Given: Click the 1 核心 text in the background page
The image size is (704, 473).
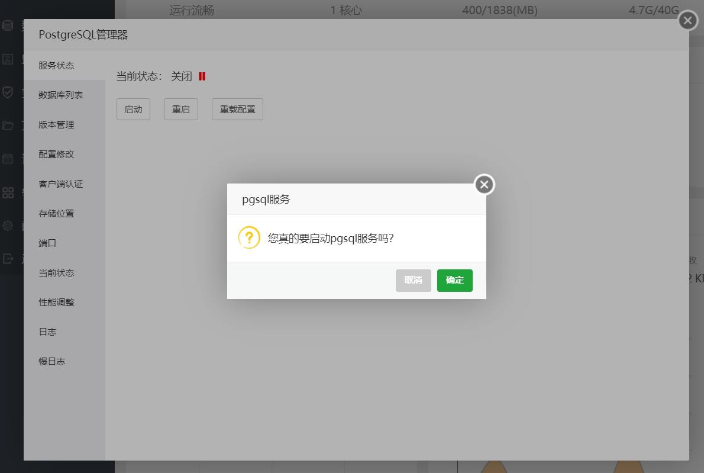Looking at the screenshot, I should tap(346, 10).
